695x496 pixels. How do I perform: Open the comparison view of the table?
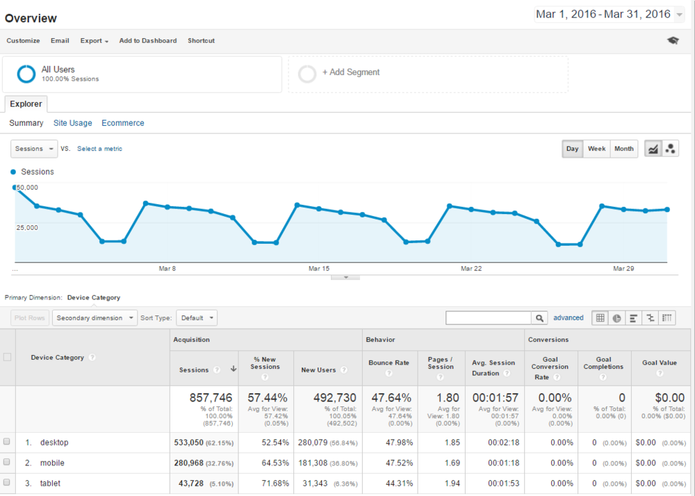coord(650,317)
